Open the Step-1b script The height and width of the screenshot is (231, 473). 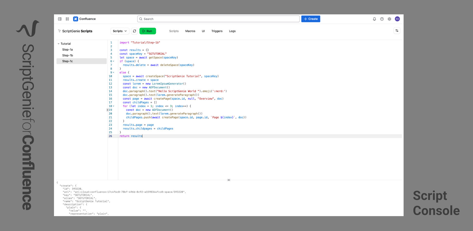coord(68,55)
